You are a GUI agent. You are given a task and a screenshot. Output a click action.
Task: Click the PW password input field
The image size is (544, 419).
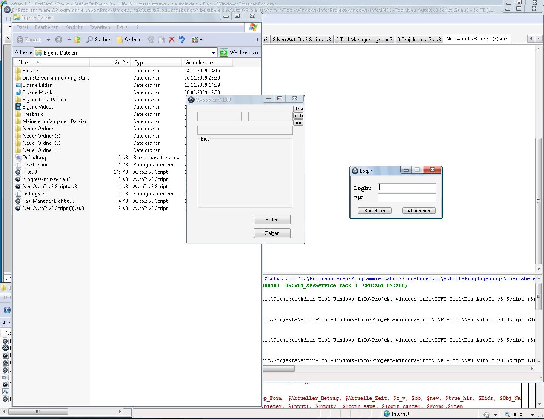tap(407, 198)
